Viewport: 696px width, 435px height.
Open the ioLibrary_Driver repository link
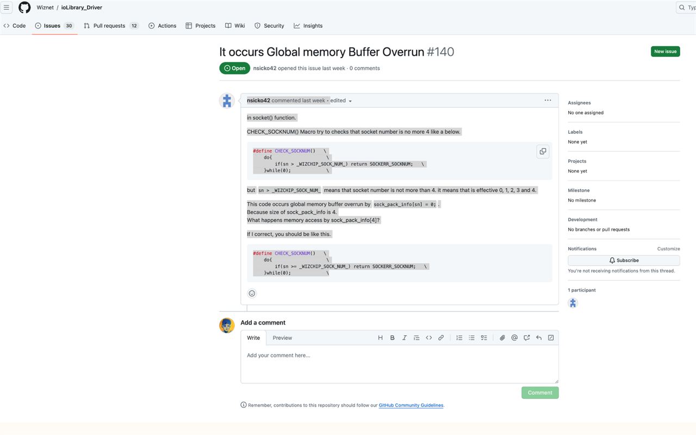click(x=82, y=8)
